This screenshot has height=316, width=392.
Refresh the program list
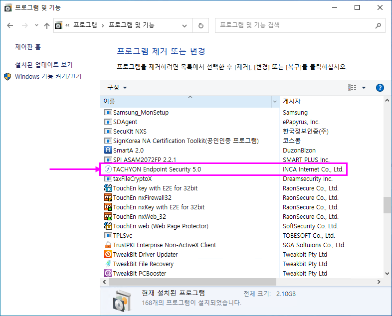201,25
